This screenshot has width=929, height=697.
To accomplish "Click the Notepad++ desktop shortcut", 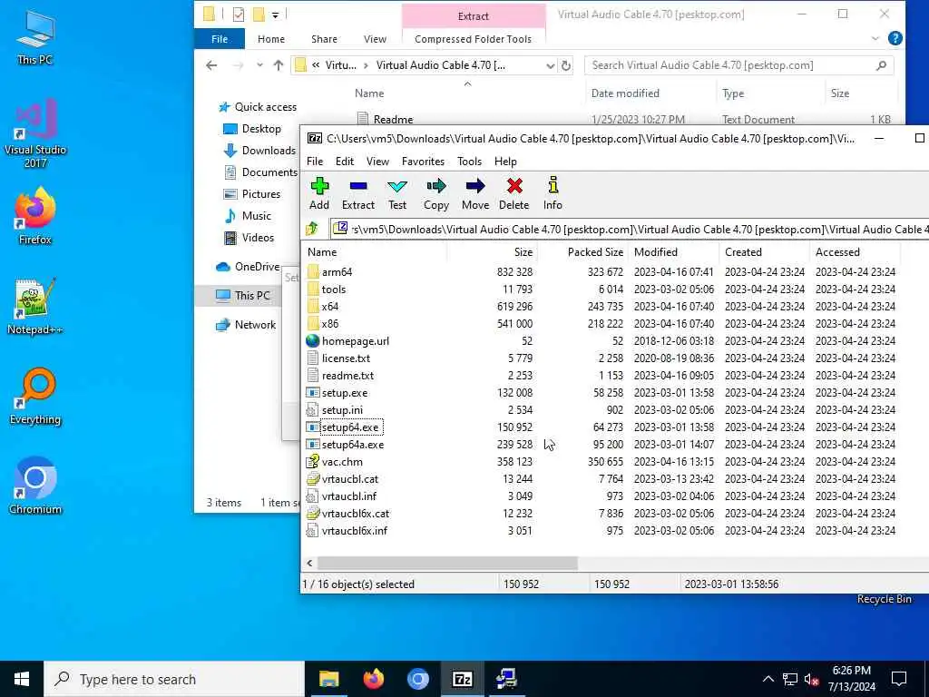I will 35,307.
